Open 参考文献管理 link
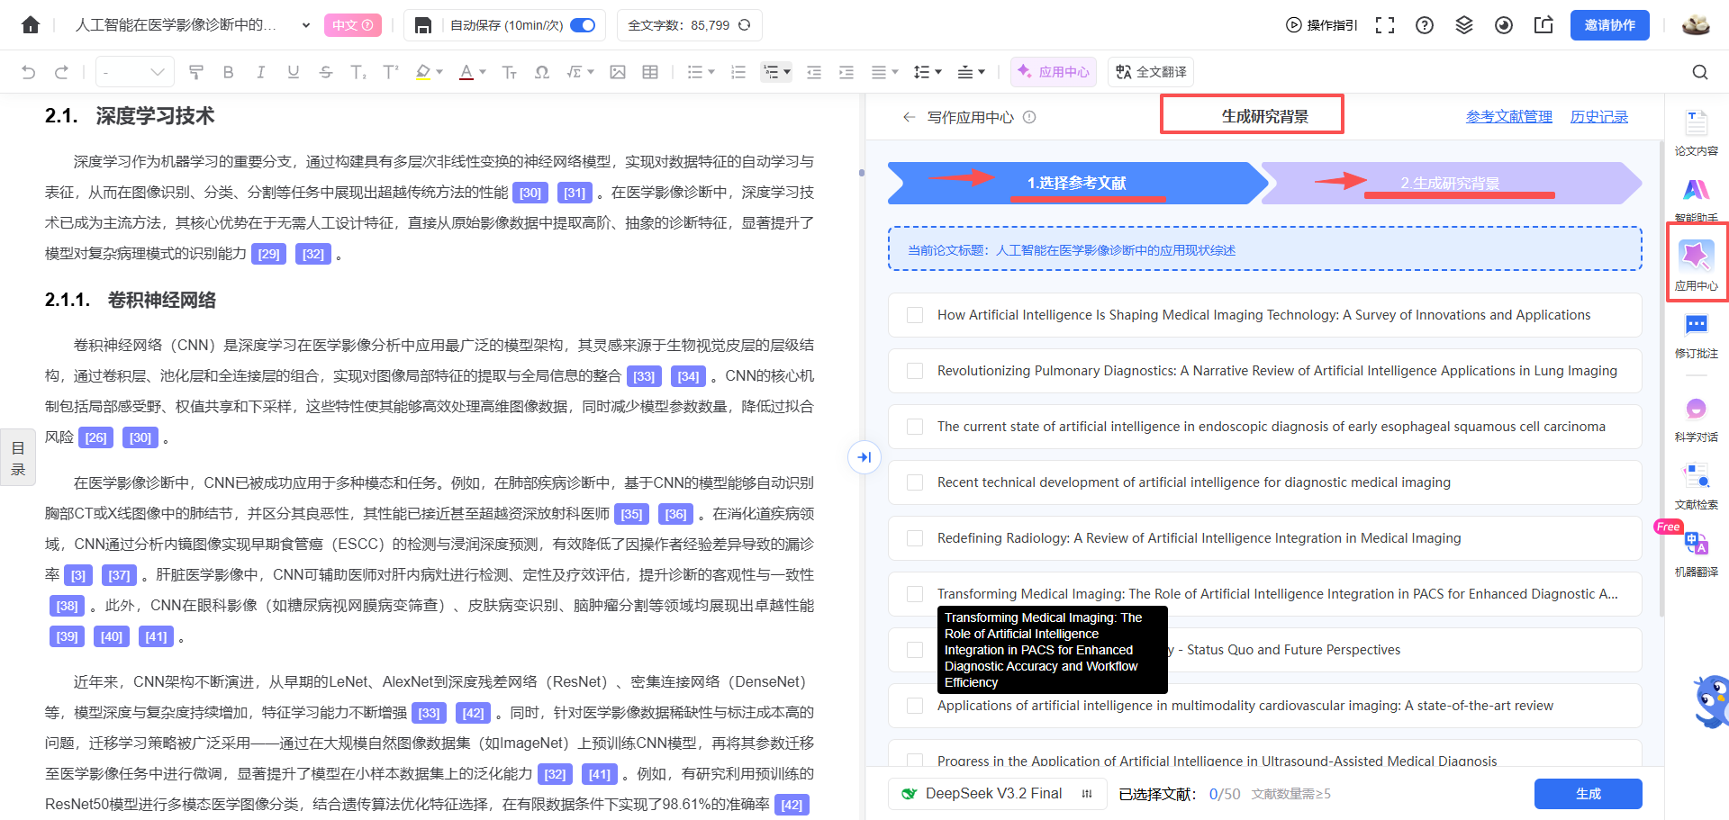 (x=1509, y=117)
